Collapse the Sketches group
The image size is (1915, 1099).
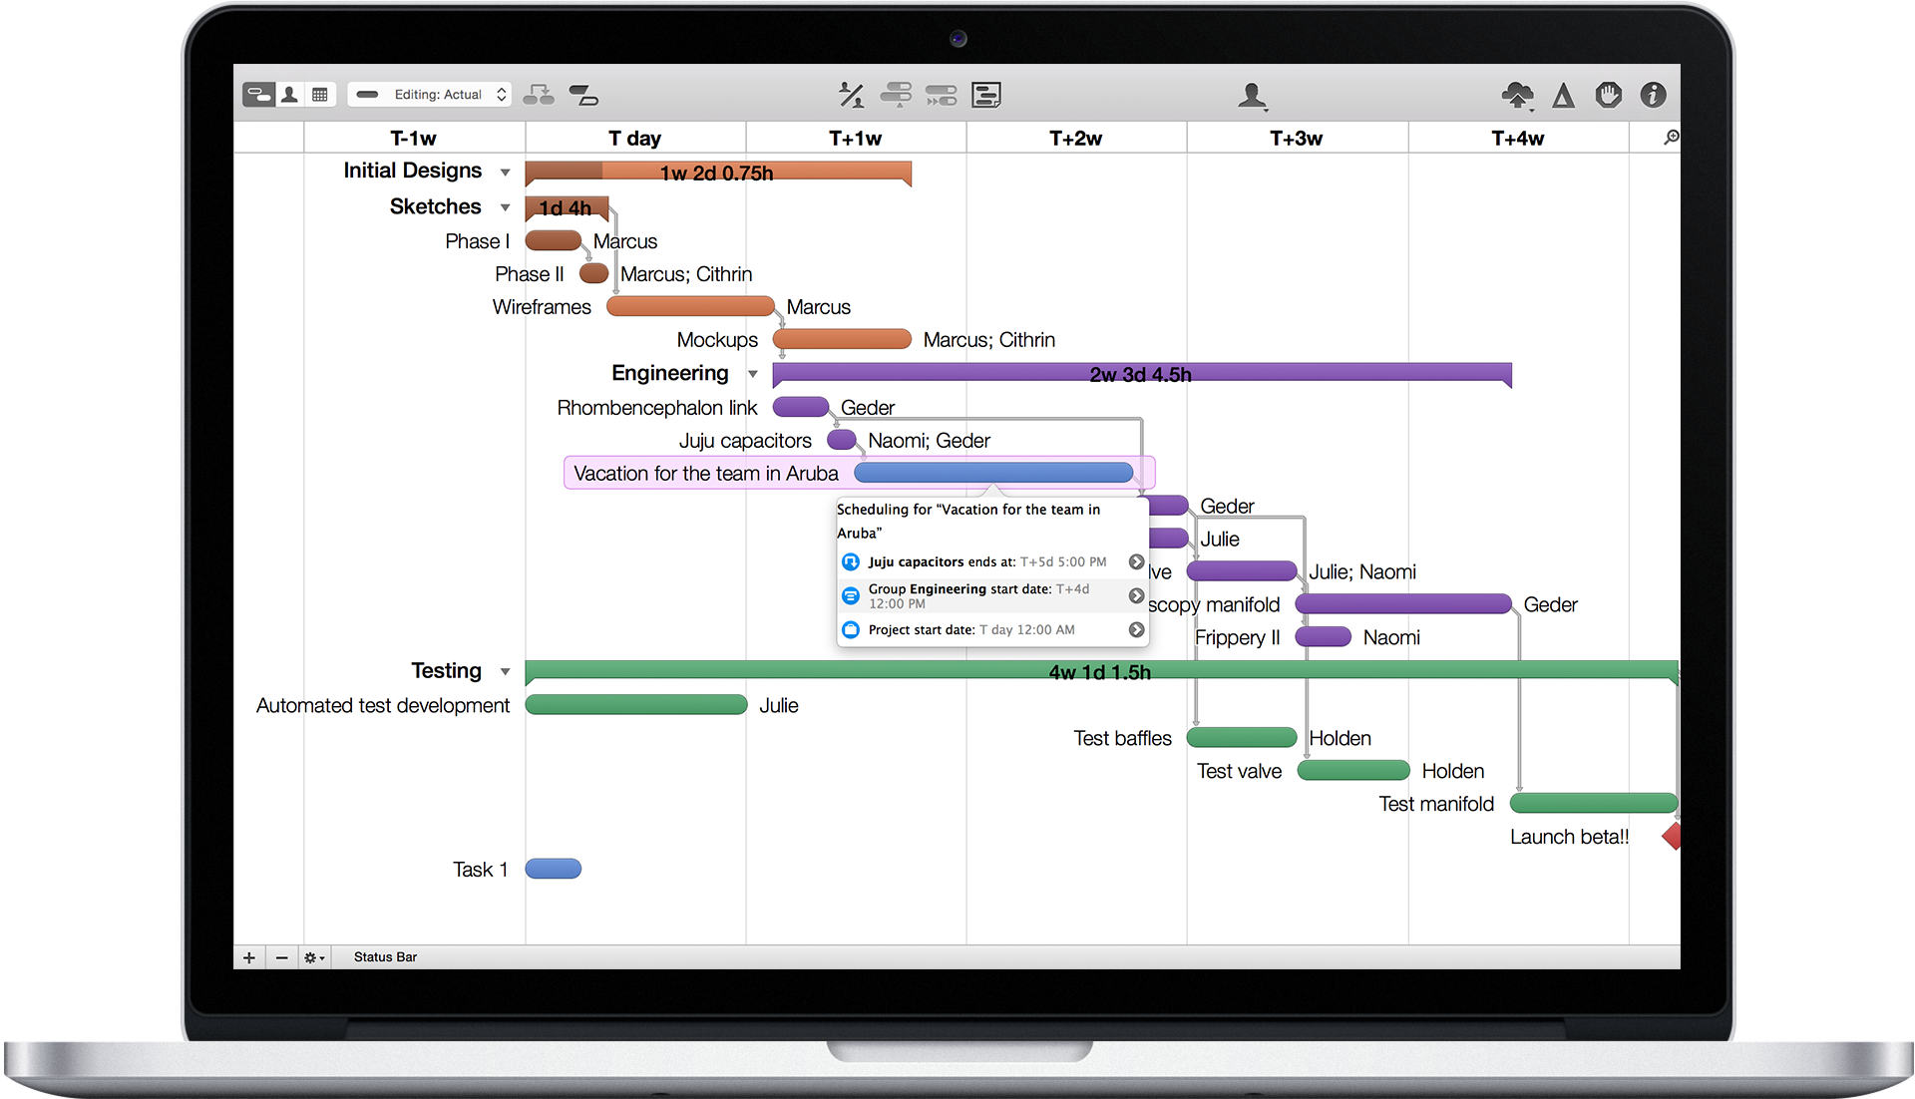pyautogui.click(x=506, y=207)
